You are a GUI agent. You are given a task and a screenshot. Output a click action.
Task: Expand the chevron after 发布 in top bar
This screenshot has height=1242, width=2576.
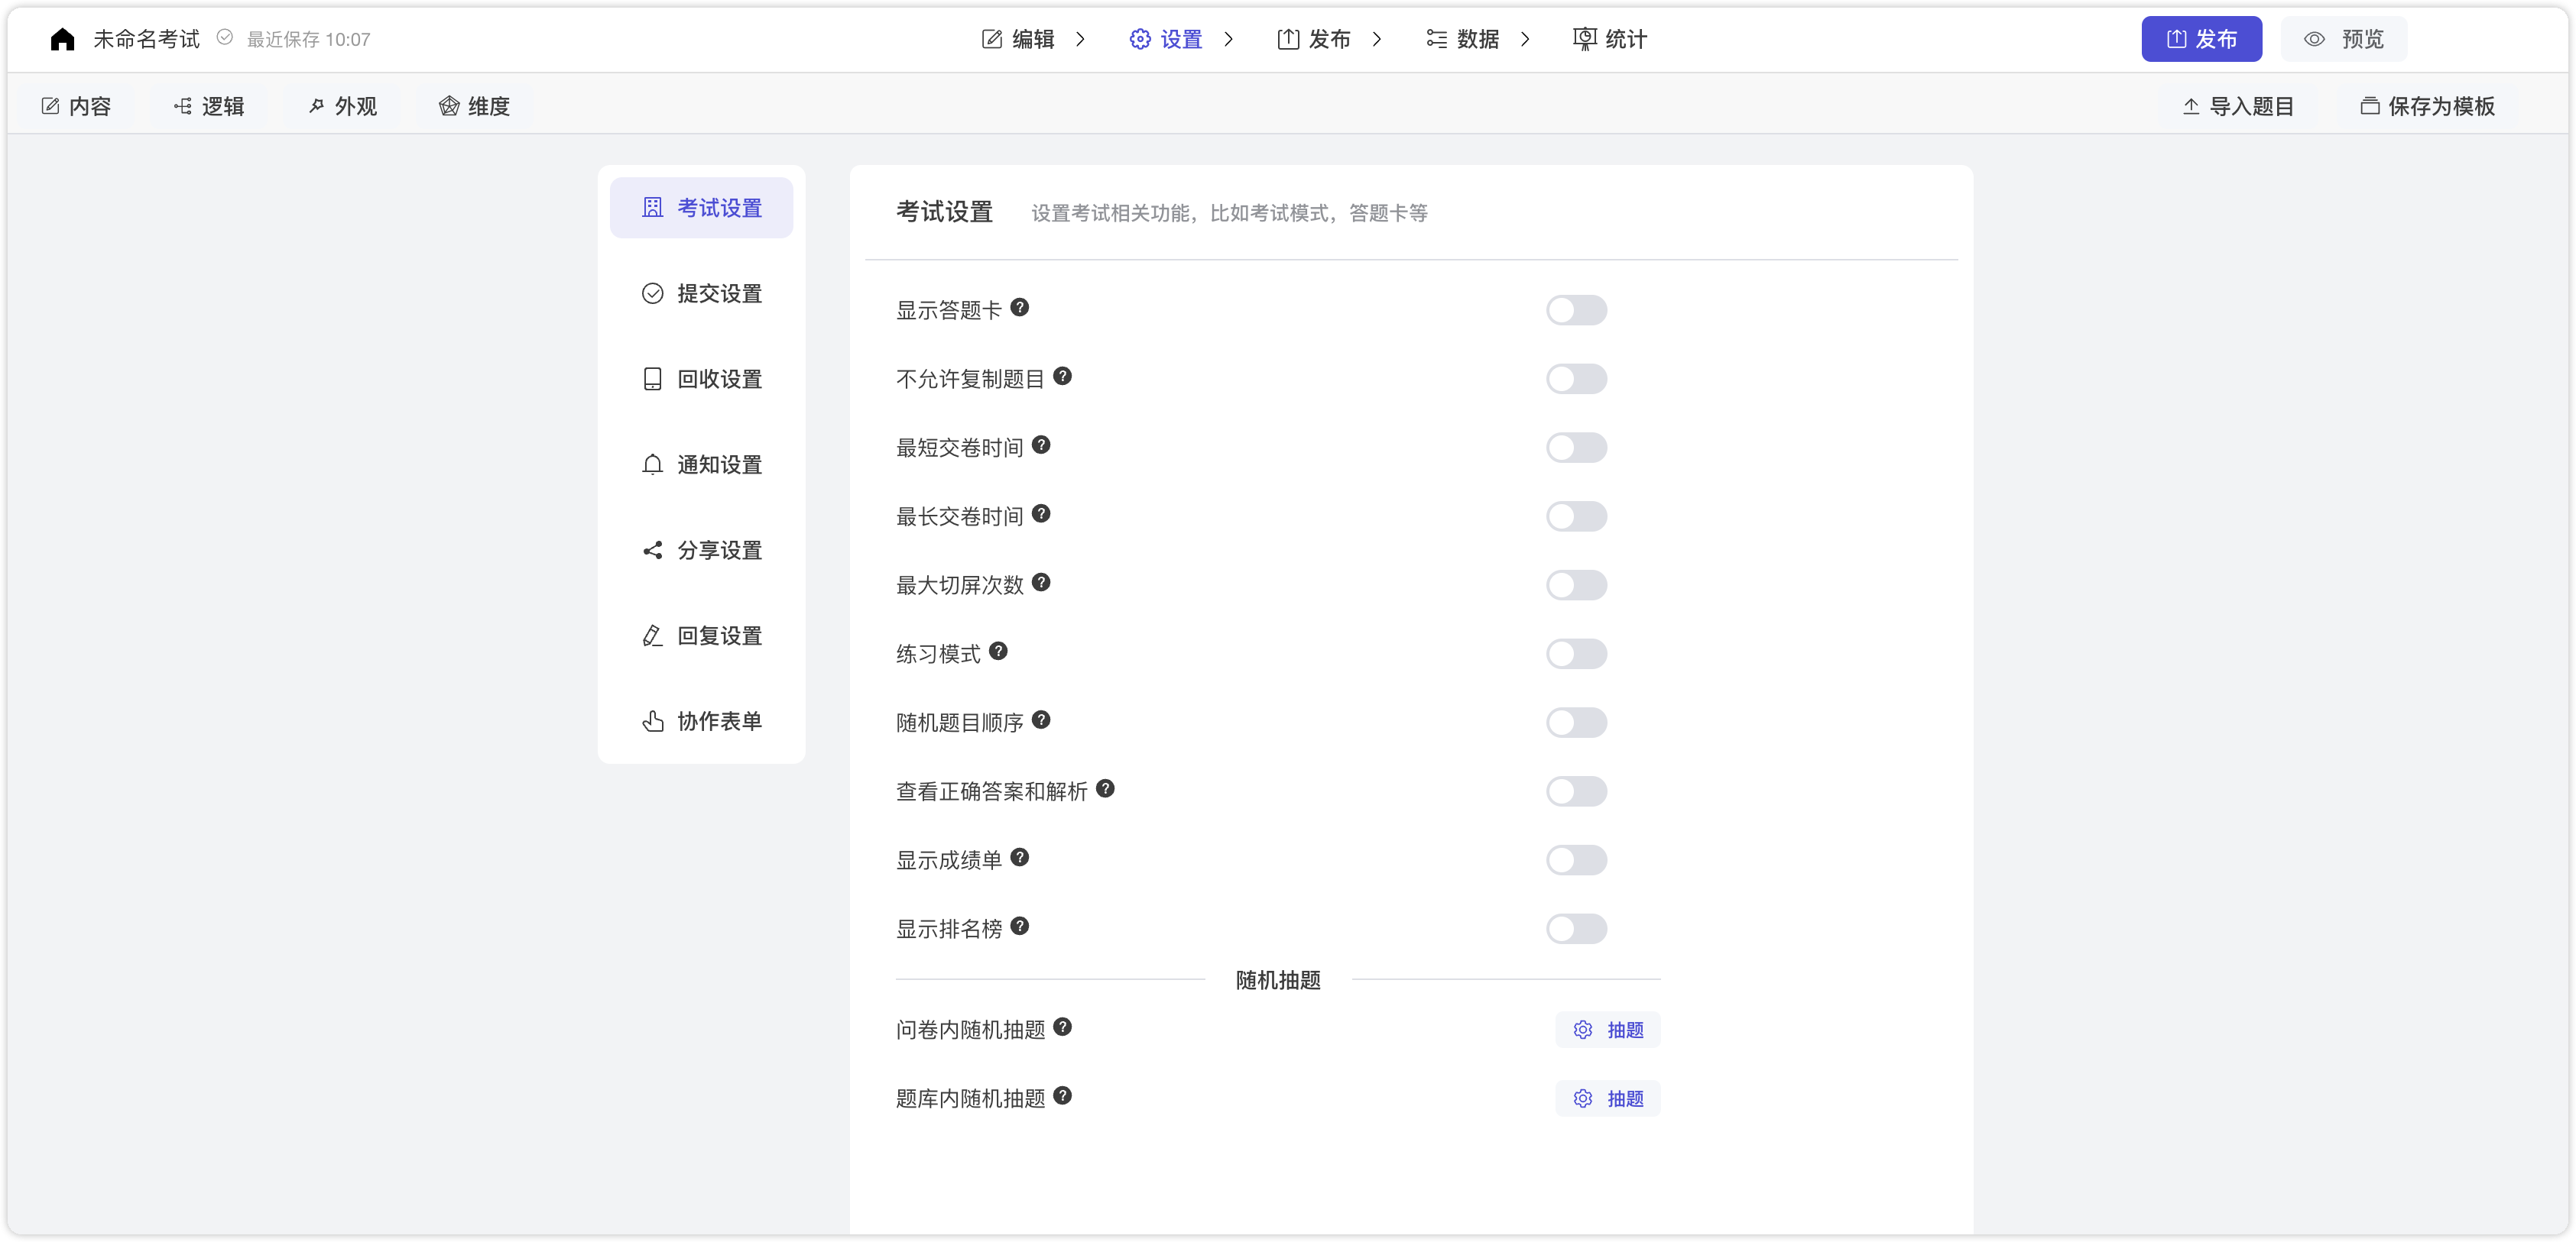tap(1379, 39)
